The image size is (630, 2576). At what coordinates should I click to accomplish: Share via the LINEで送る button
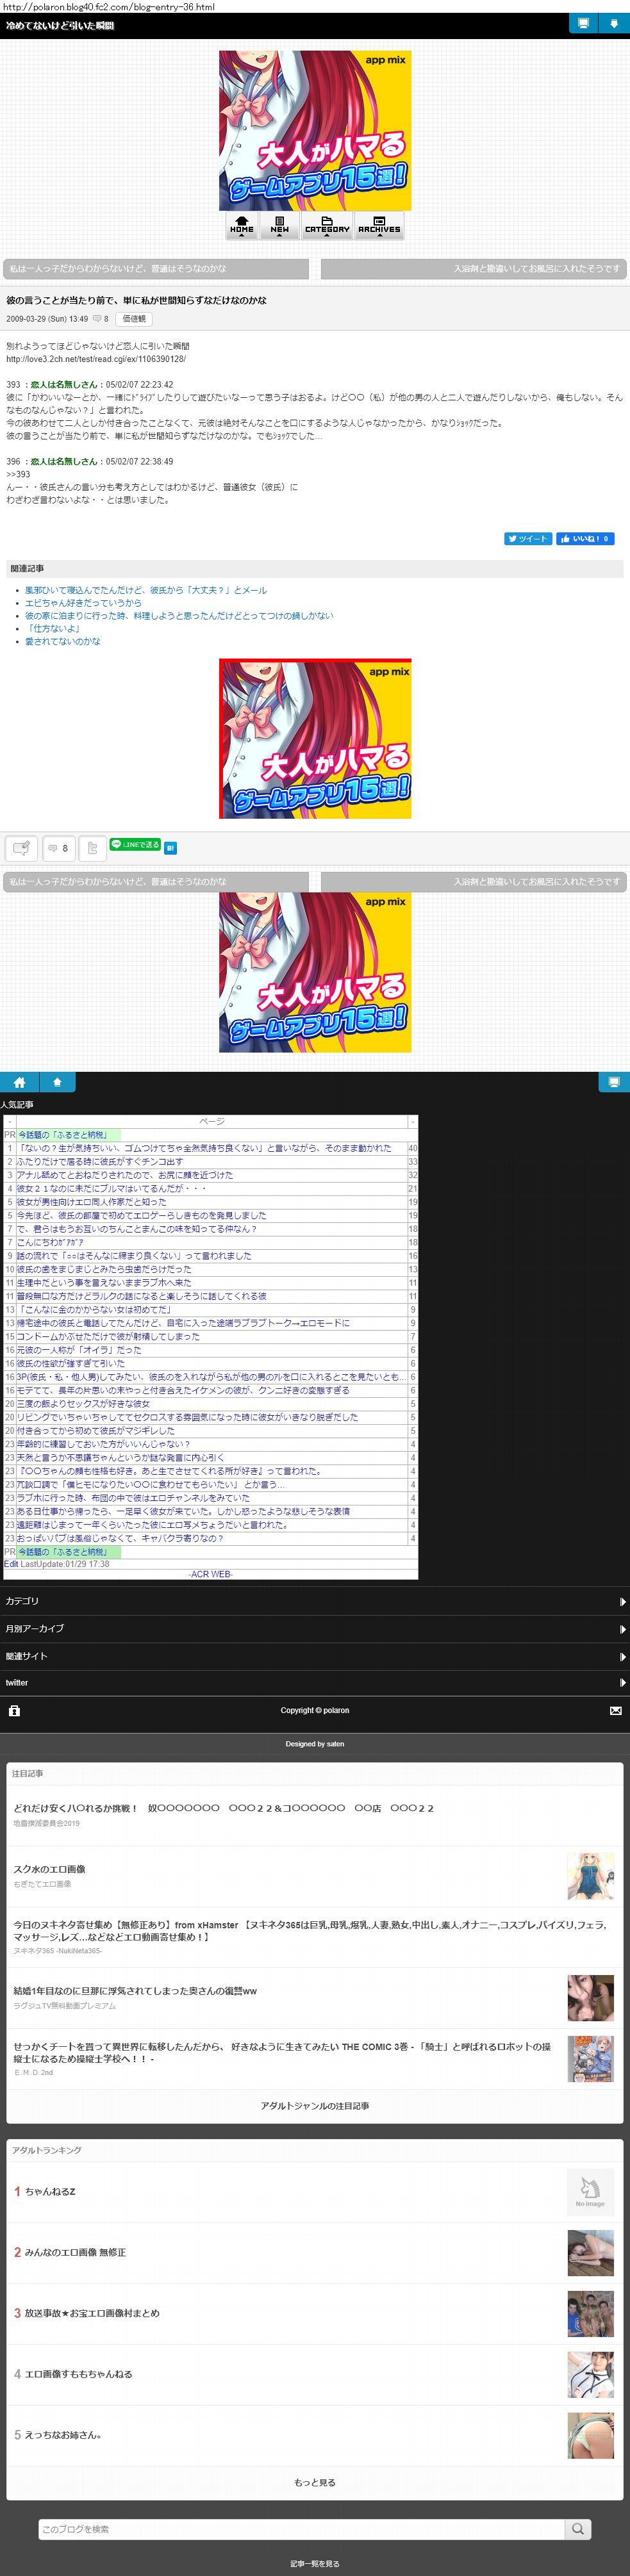coord(135,845)
